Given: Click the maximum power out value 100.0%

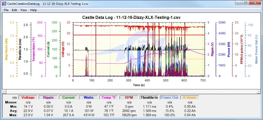Looking at the screenshot, I should pos(169,115).
